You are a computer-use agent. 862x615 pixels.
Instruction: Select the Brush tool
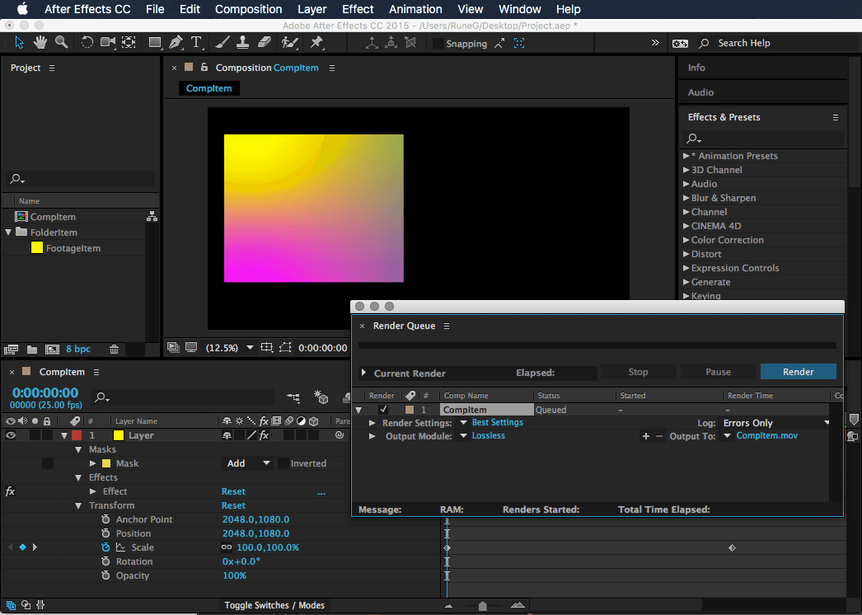click(x=223, y=42)
